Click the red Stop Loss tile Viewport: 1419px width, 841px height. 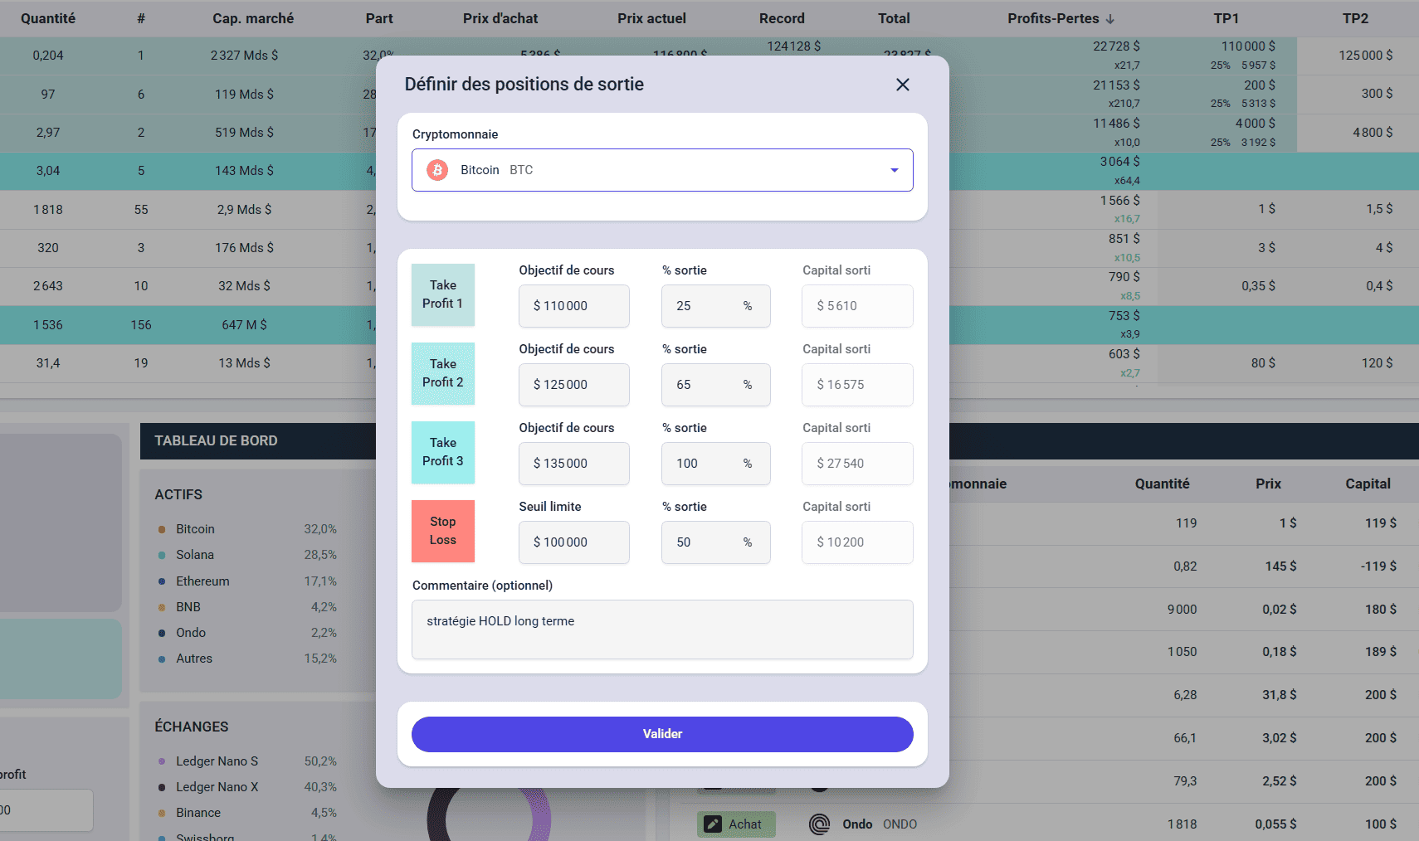tap(443, 531)
